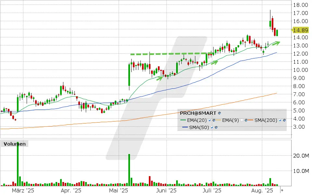The width and height of the screenshot is (312, 195).
Task: Uncheck the SMA(200) visibility checkbox
Action: [280, 120]
